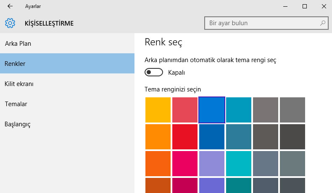The image size is (332, 193).
Task: Click the 'Renk seç' heading
Action: [163, 42]
